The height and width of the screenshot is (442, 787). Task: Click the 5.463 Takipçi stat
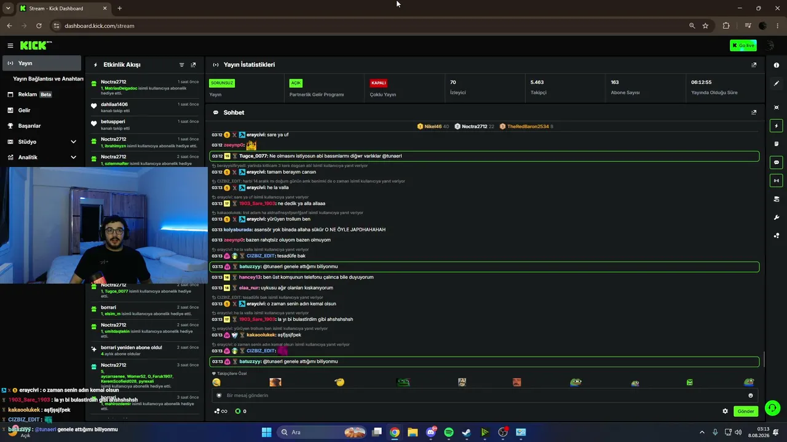(x=537, y=87)
